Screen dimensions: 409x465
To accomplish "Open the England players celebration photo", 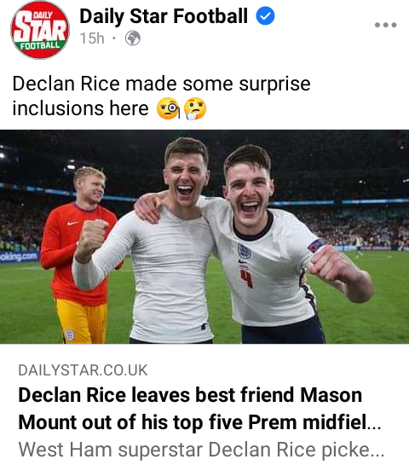I will click(x=204, y=236).
